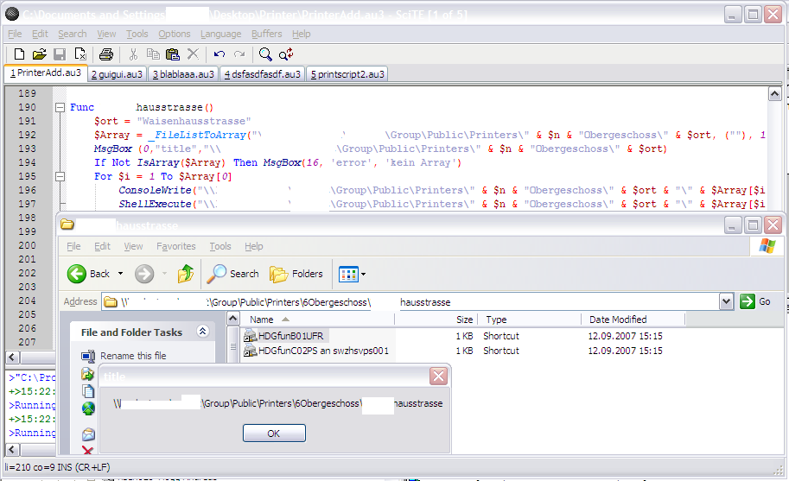
Task: Open the Views dropdown in Explorer toolbar
Action: [x=353, y=274]
